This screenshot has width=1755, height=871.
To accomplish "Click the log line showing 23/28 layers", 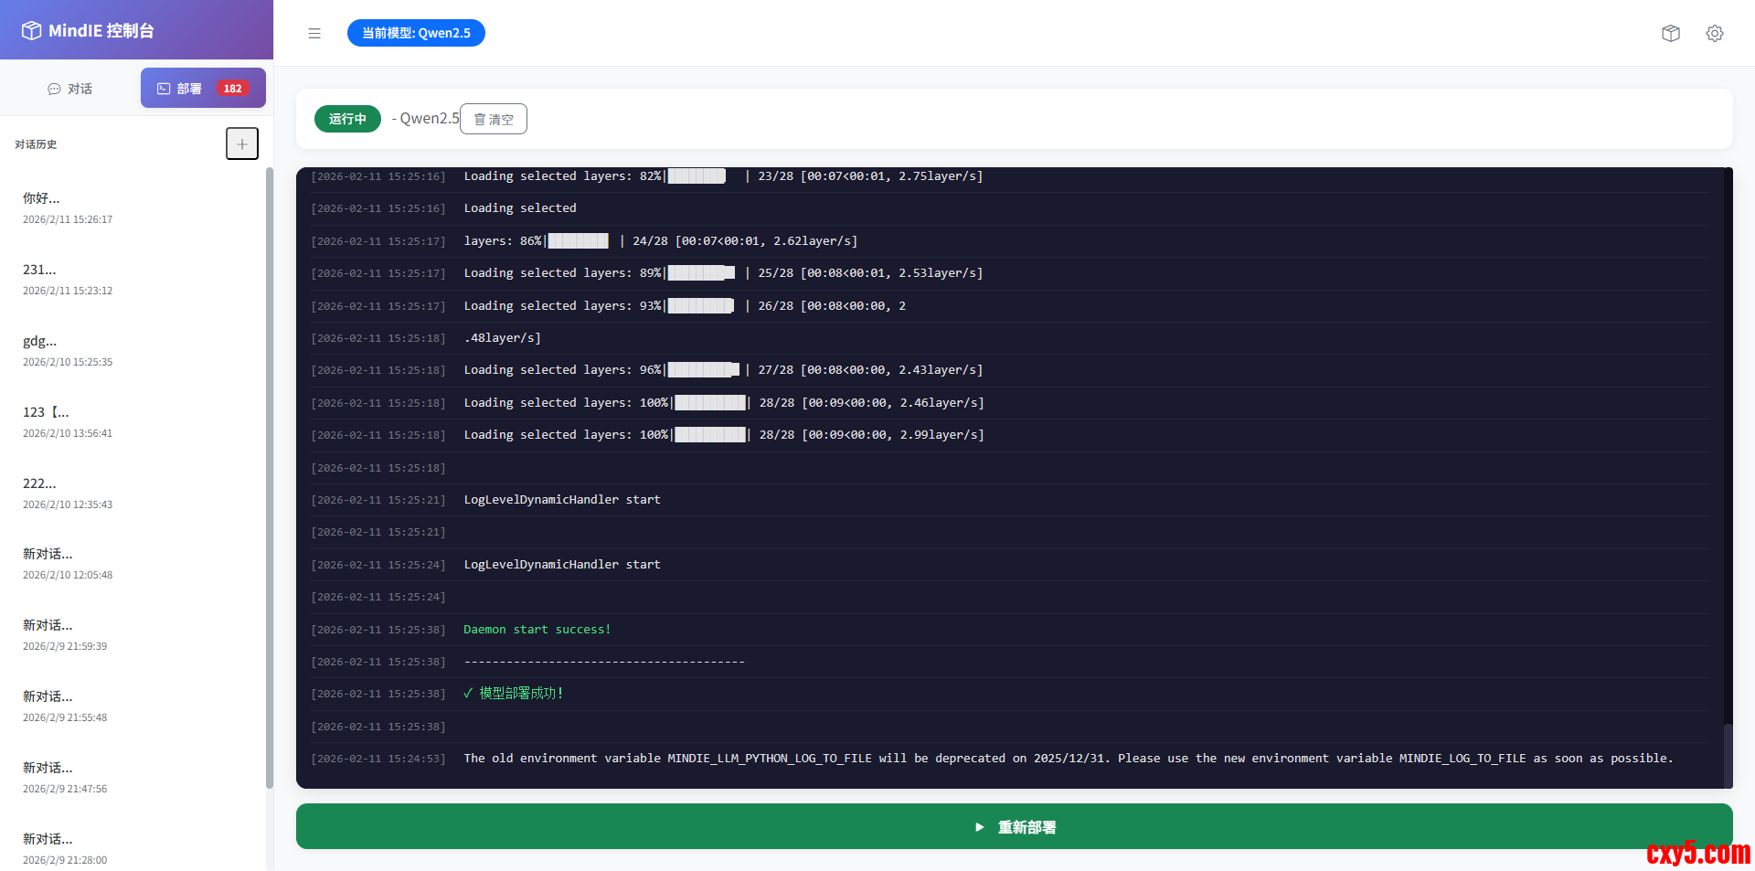I will [x=1009, y=176].
